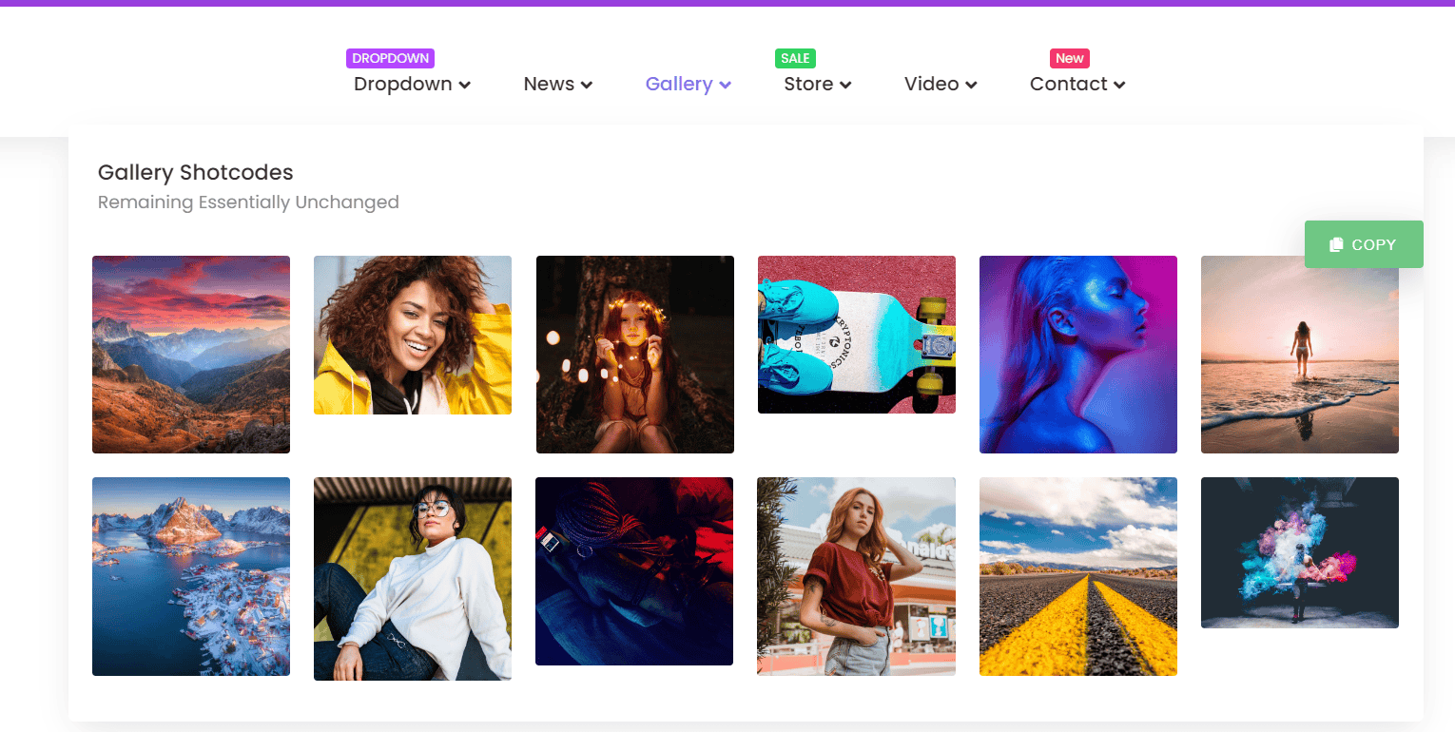Select the snowy island village aerial photo
This screenshot has width=1455, height=732.
coord(191,576)
